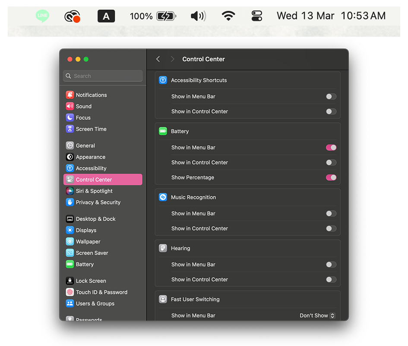
Task: Select Screen Time label in sidebar
Action: (x=91, y=129)
